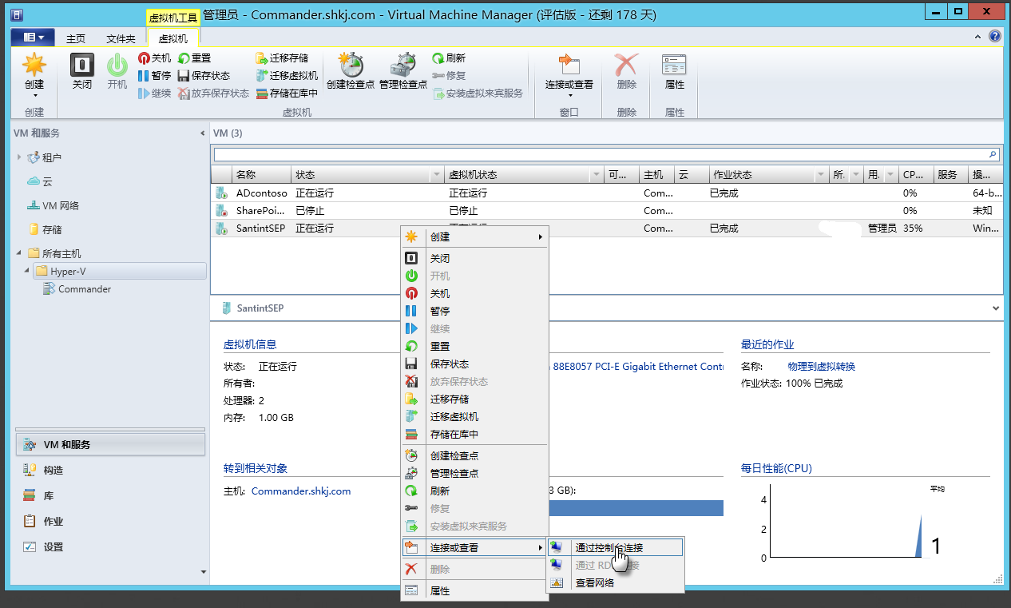The width and height of the screenshot is (1011, 608).
Task: Choose 保存状态 in the context menu
Action: (x=474, y=364)
